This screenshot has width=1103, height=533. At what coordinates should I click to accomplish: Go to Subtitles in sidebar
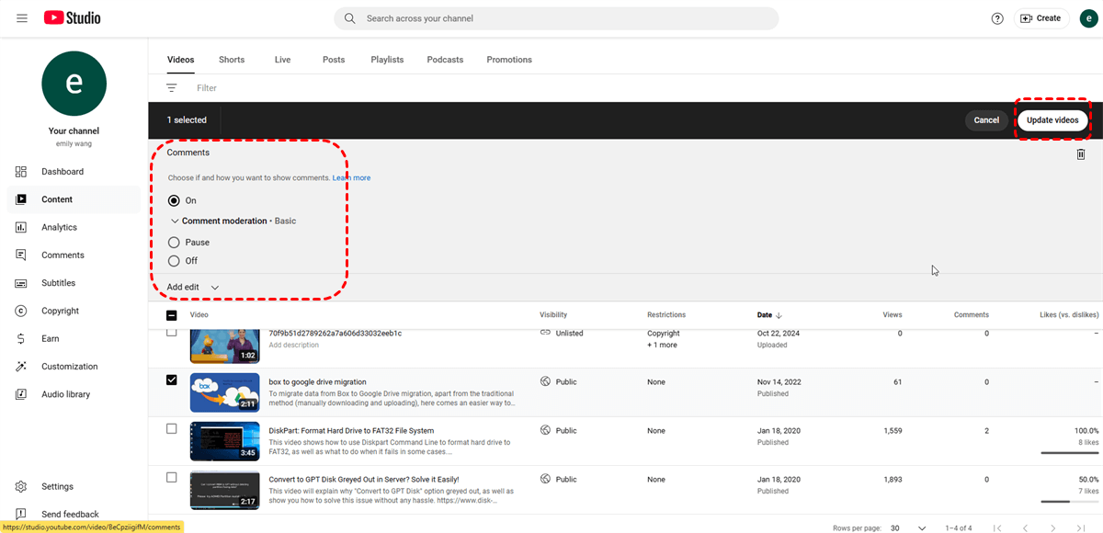click(58, 283)
